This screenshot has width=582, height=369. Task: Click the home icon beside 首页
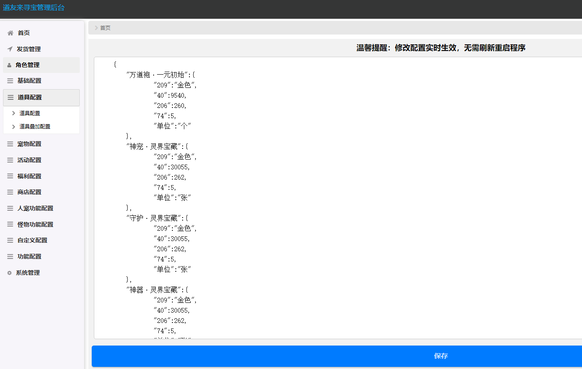click(10, 33)
